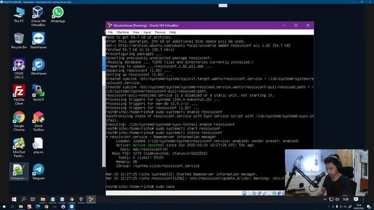Launch Telegram desktop shortcut
374x210 pixels.
click(38, 171)
